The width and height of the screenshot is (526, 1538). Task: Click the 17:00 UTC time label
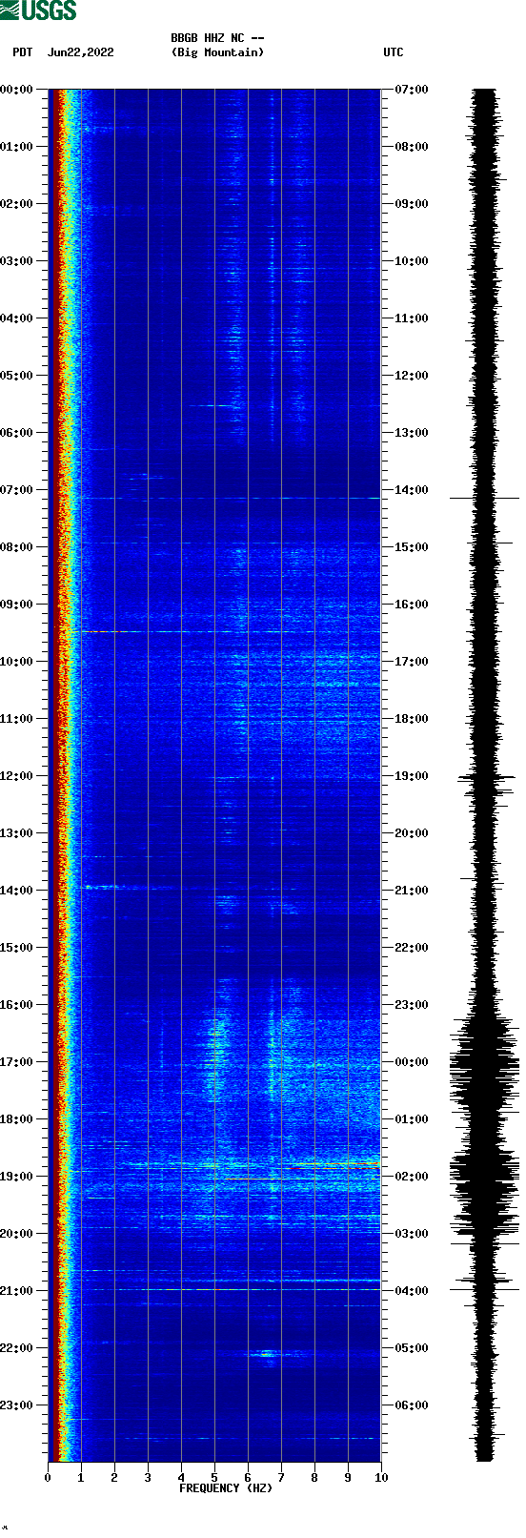click(x=412, y=662)
